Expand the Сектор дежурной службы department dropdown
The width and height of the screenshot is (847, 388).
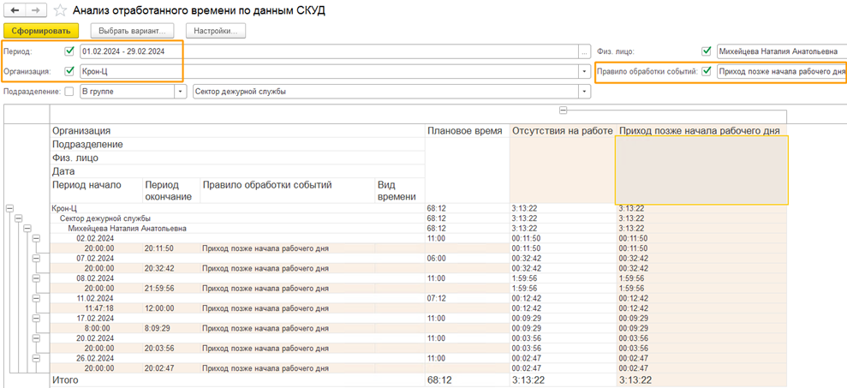585,92
